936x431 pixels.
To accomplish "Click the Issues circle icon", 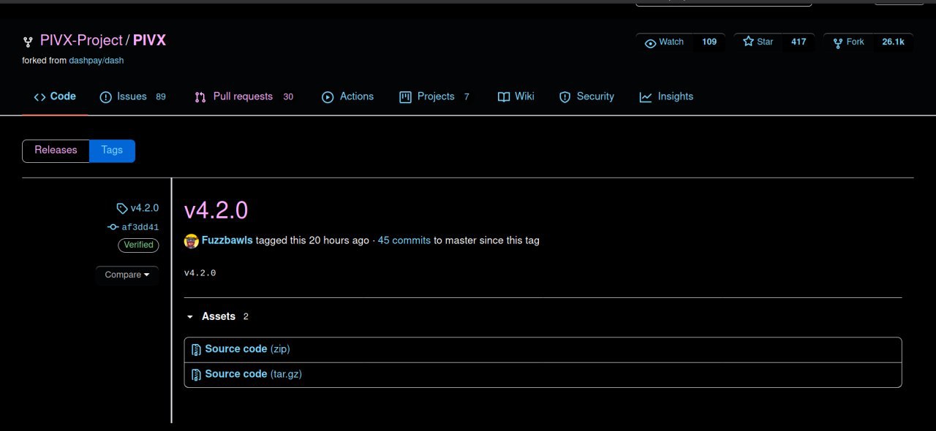I will [105, 97].
